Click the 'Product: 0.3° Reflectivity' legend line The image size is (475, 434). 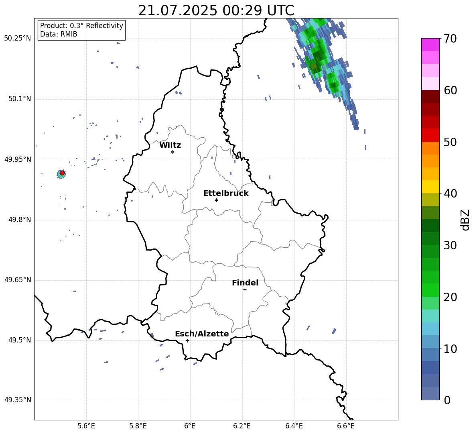click(81, 26)
